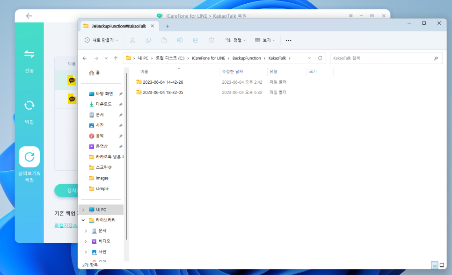This screenshot has width=452, height=275.
Task: Click the Share icon in Explorer toolbar
Action: coord(196,40)
